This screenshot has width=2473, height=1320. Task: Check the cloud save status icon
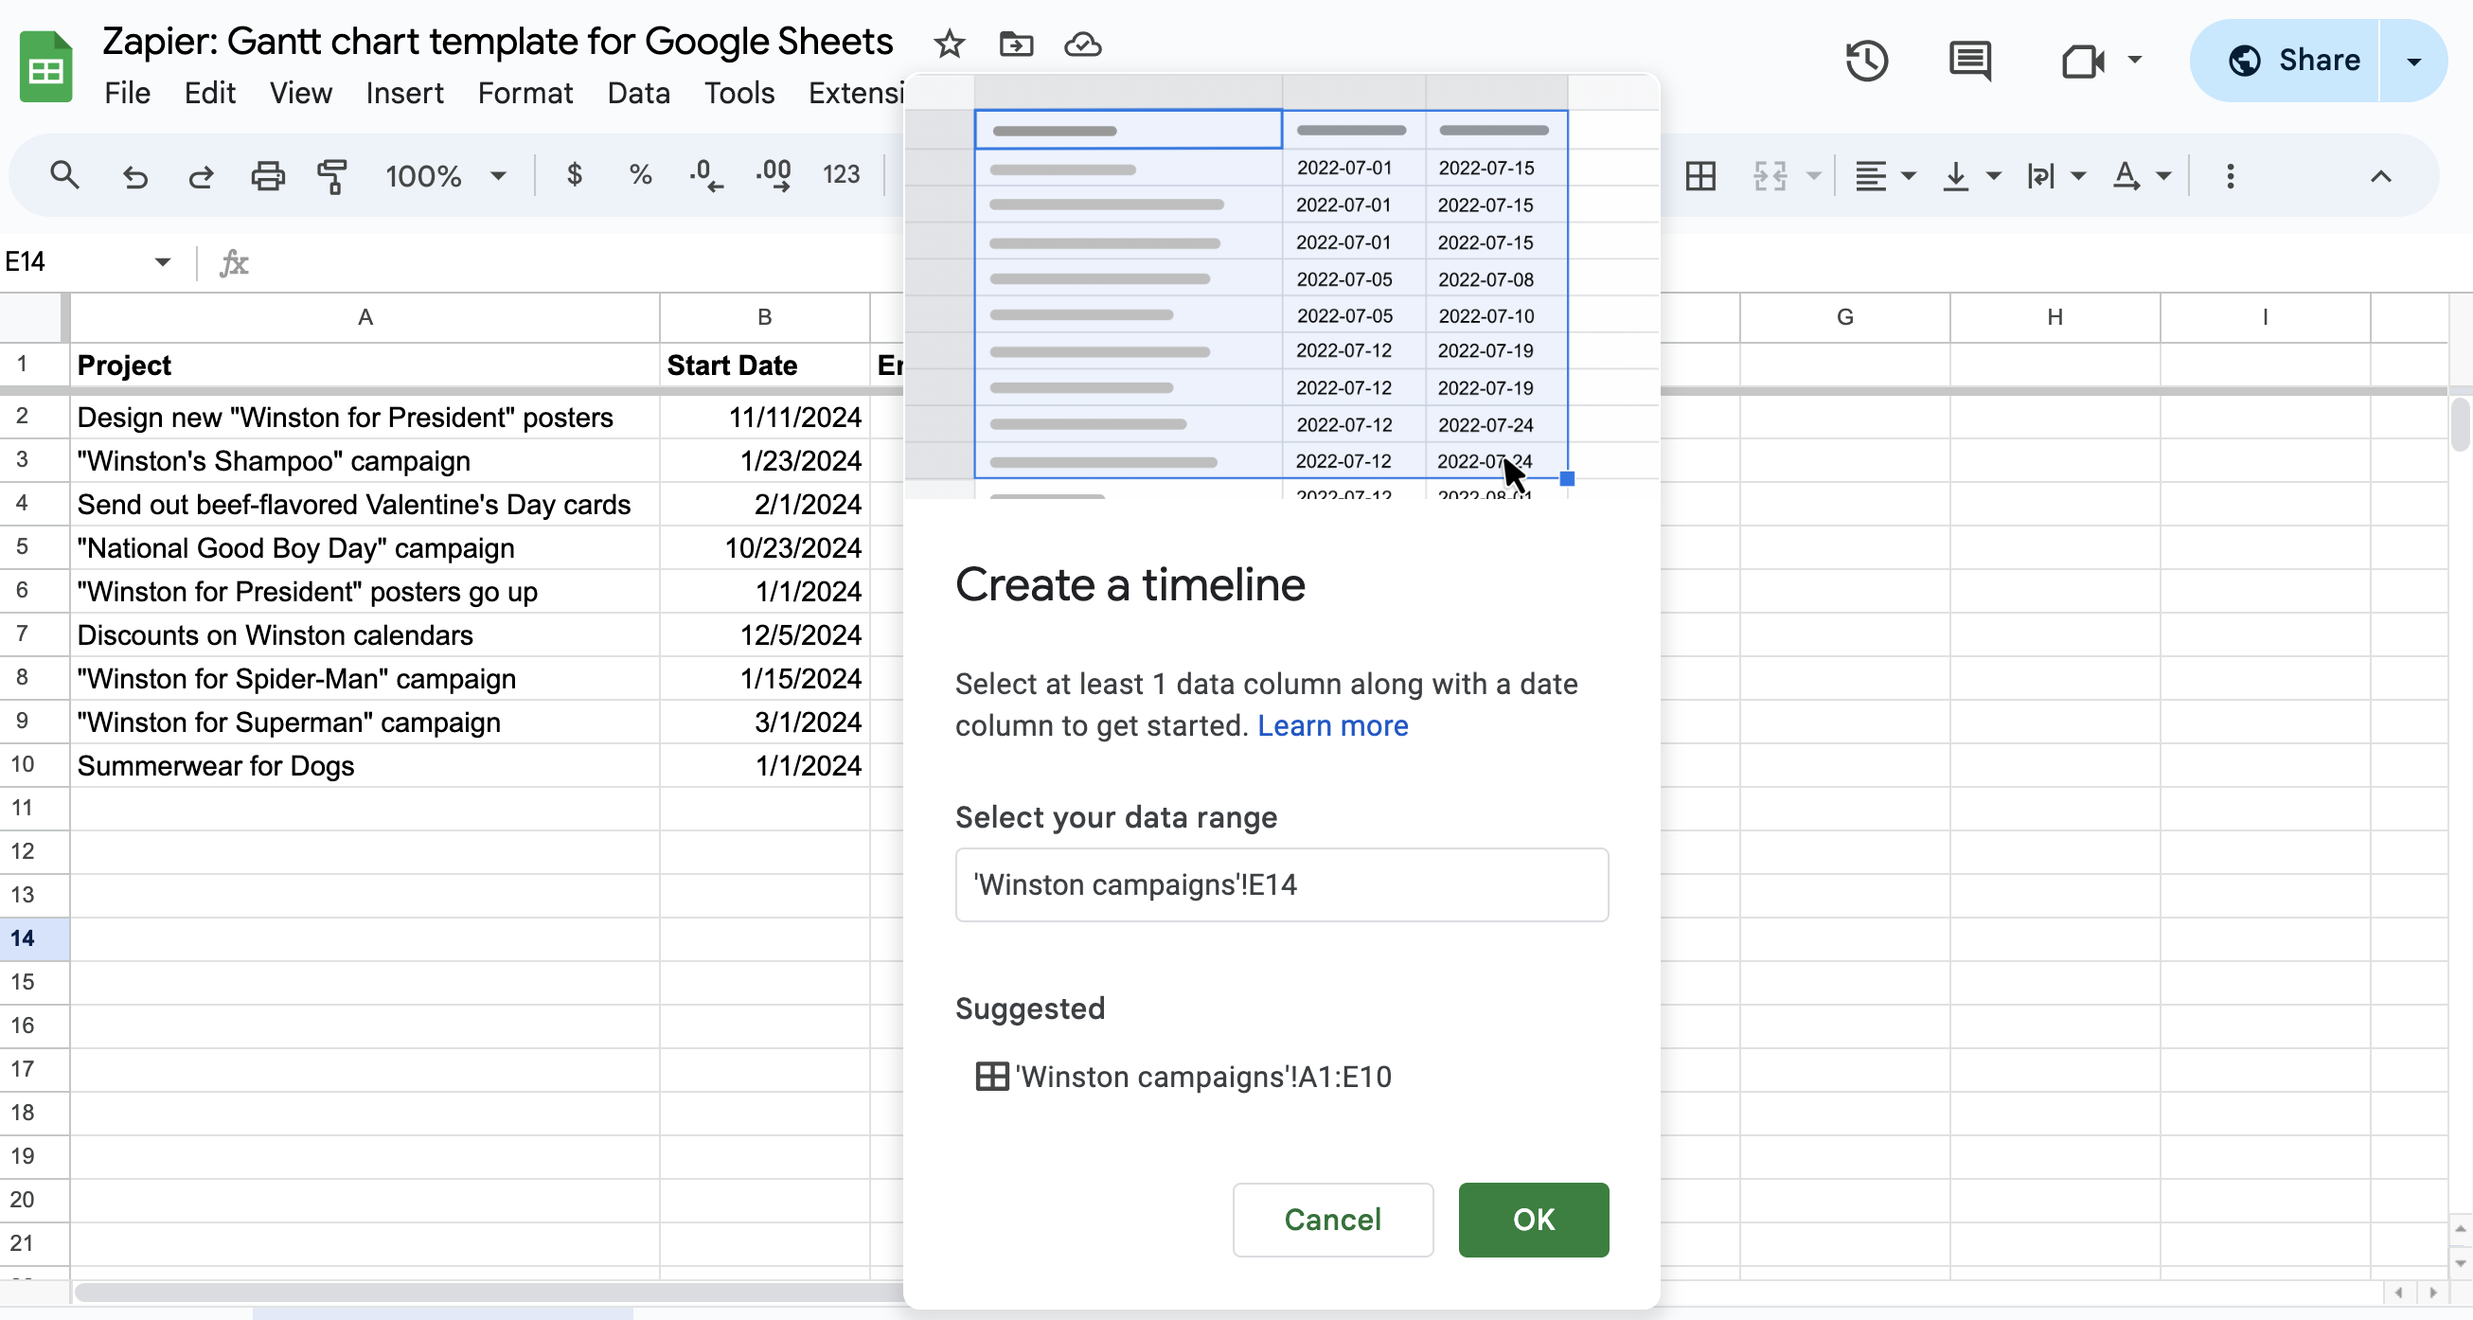pyautogui.click(x=1083, y=44)
